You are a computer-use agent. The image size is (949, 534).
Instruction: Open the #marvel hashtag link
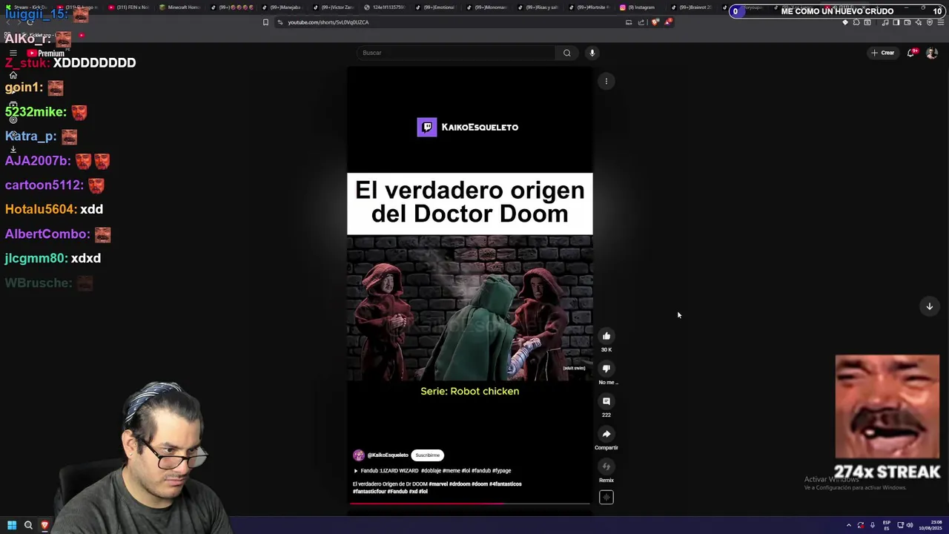[x=438, y=484]
